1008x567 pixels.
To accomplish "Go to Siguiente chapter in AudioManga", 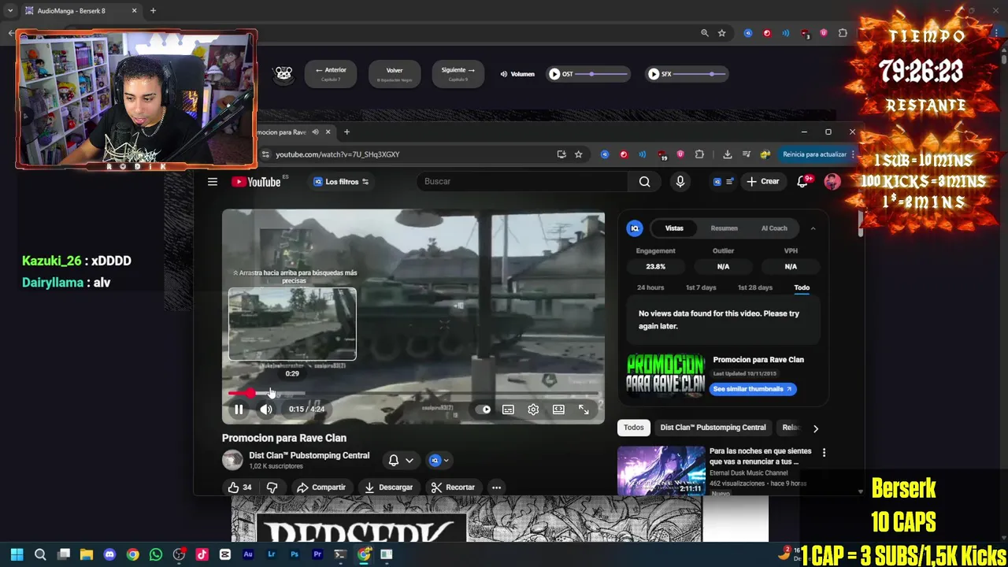I will point(458,74).
